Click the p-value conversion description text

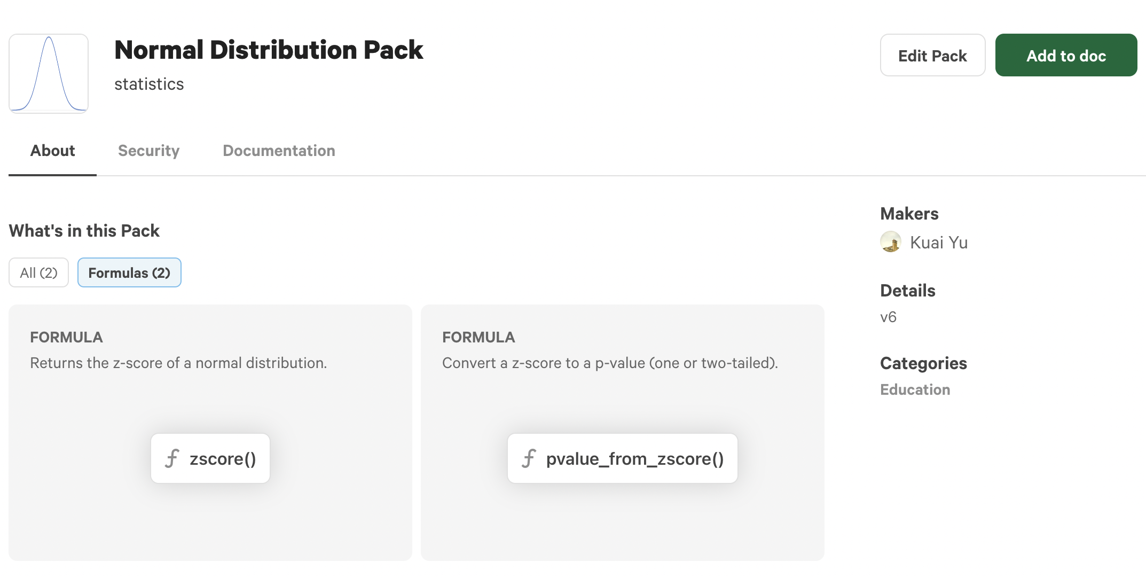[610, 363]
